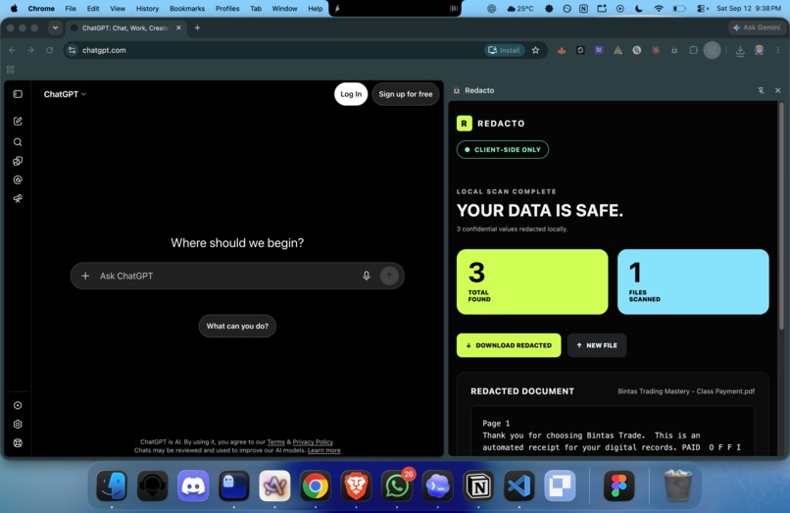Screen dimensions: 790x513
Task: Click the plus attach icon in Ask ChatGPT box
Action: tap(85, 276)
